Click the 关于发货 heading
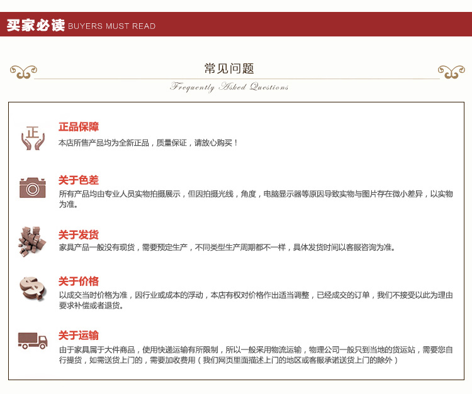 [x=79, y=235]
